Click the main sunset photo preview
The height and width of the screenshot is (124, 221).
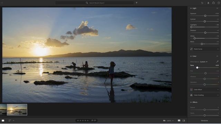87,55
